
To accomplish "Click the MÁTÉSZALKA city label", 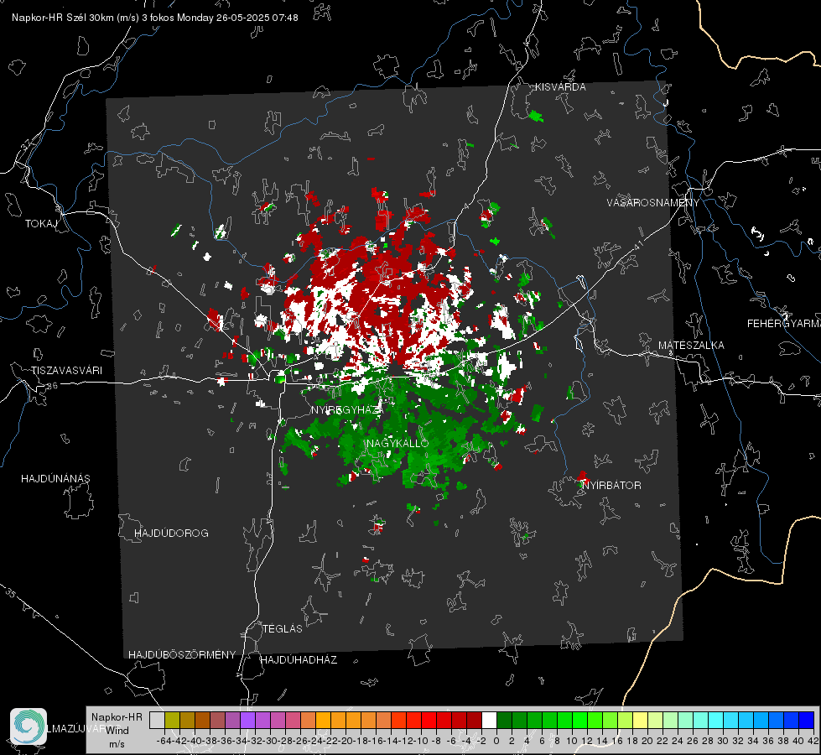I will pyautogui.click(x=691, y=346).
